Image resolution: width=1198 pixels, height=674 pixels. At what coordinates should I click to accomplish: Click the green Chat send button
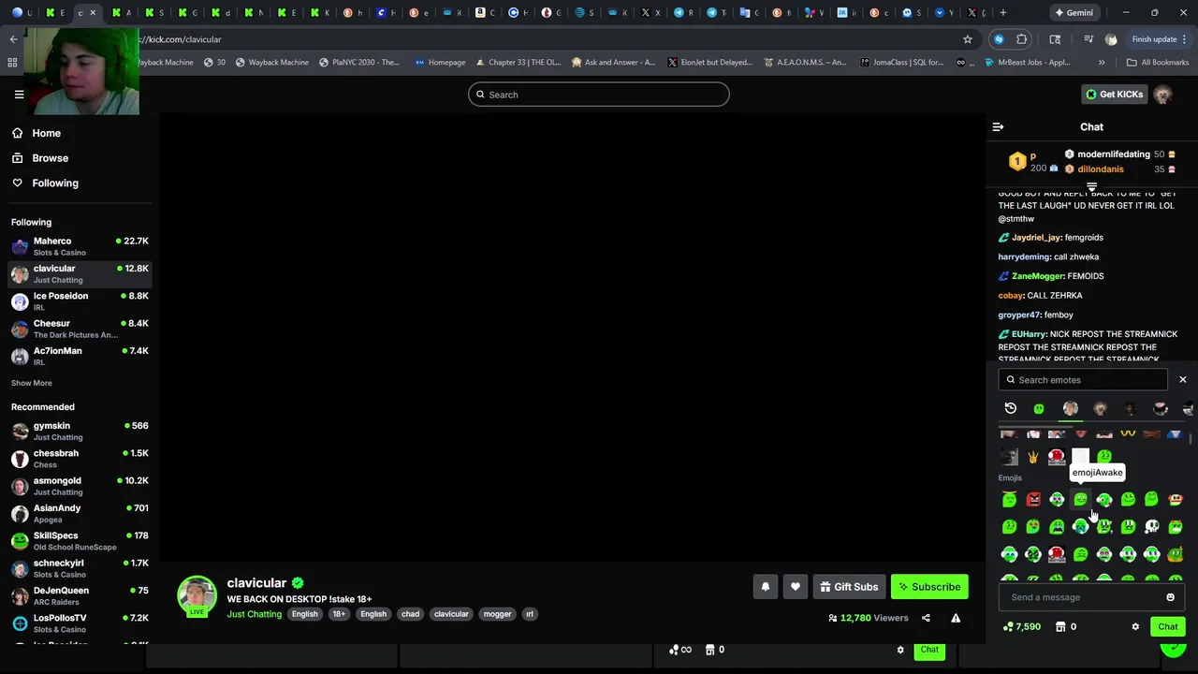(1167, 627)
